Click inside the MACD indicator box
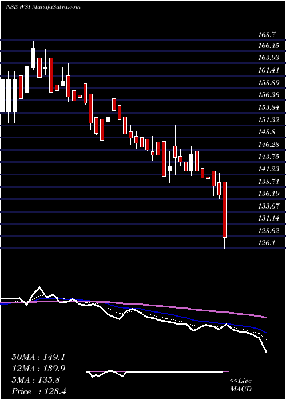This screenshot has height=400, width=286. click(157, 371)
